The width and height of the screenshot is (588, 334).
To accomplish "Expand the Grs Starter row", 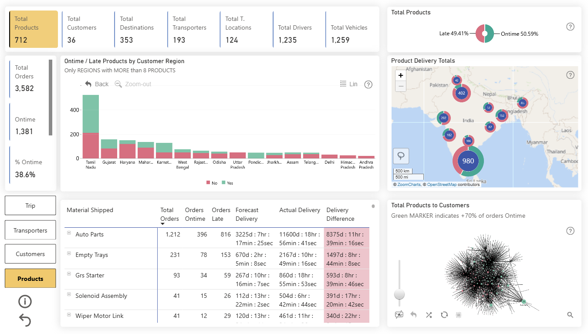I will pyautogui.click(x=69, y=274).
